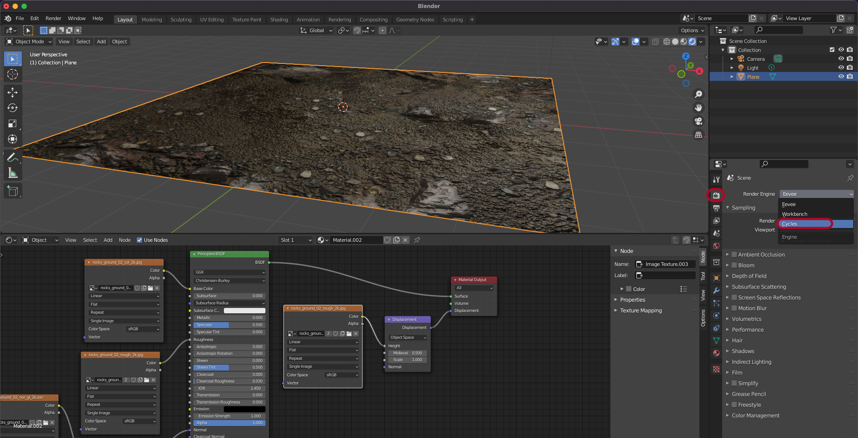Select Workbench render engine option
This screenshot has height=438, width=858.
795,214
